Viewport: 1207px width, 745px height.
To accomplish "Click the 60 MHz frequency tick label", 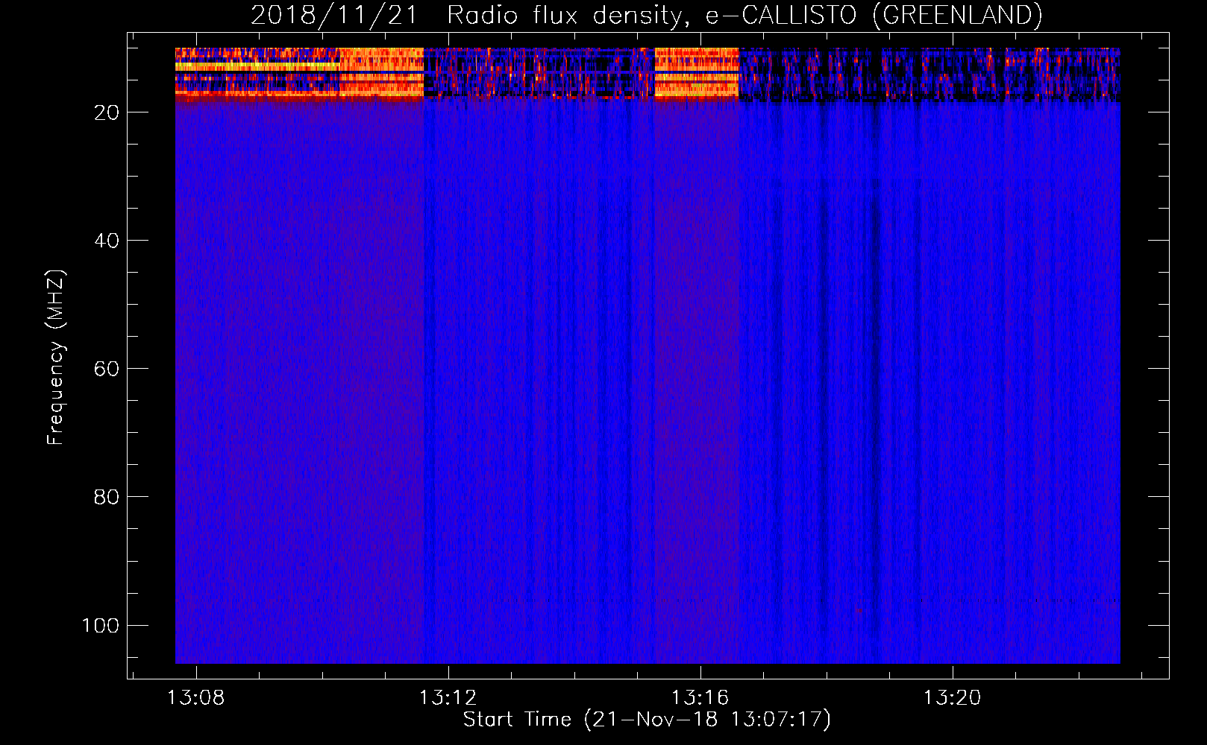I will pos(107,369).
